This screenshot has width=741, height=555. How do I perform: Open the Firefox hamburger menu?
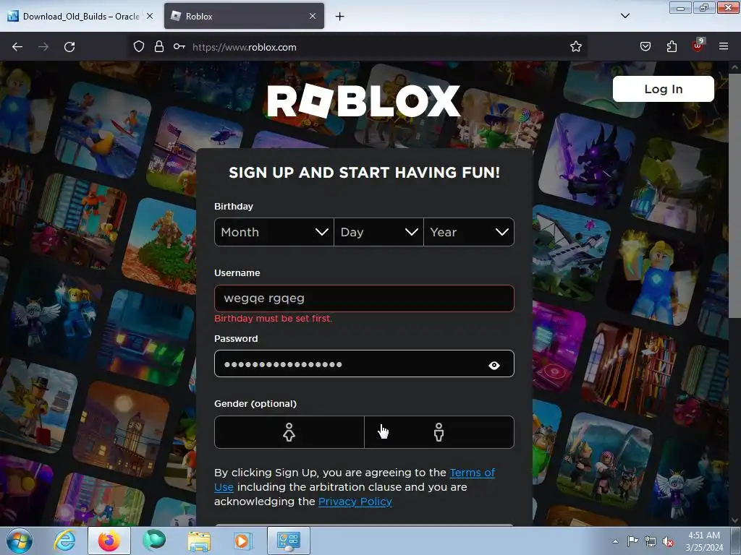tap(724, 46)
